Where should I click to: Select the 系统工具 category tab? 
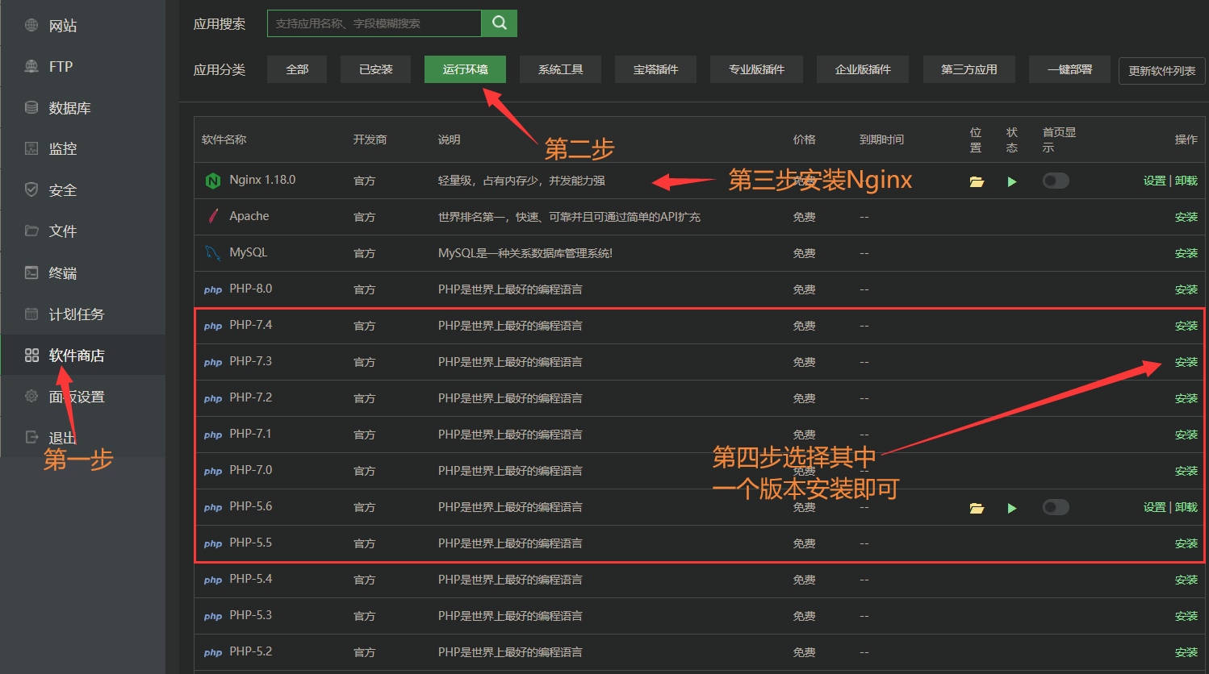tap(560, 69)
